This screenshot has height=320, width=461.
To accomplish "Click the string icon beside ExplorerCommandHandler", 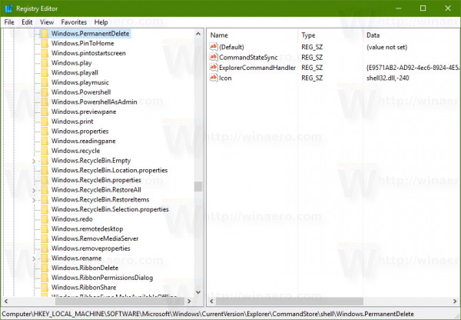I will pos(214,68).
